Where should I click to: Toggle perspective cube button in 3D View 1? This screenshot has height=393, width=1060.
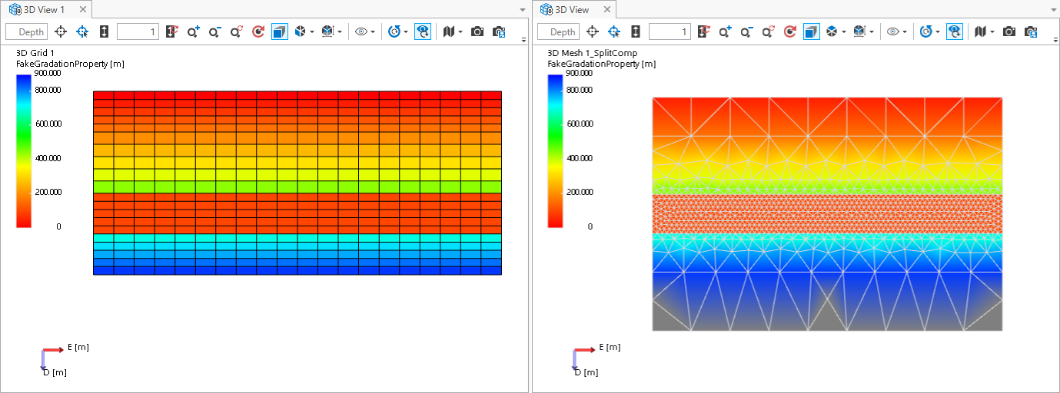tap(280, 31)
